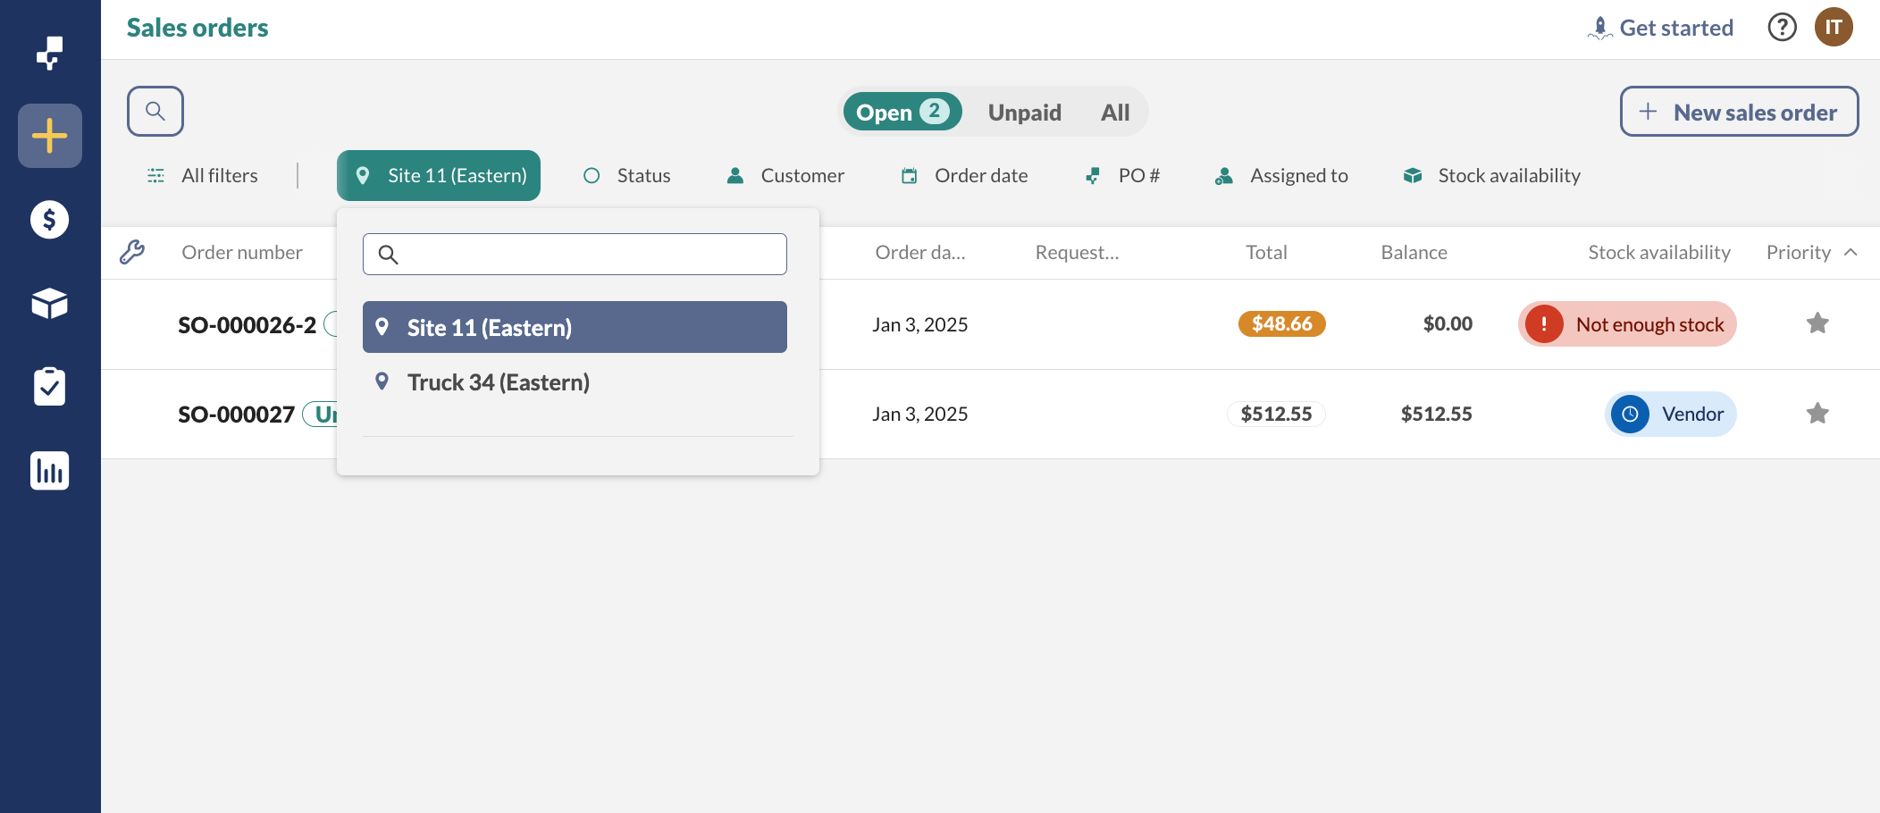Open the Get started link
This screenshot has width=1880, height=813.
[1660, 28]
